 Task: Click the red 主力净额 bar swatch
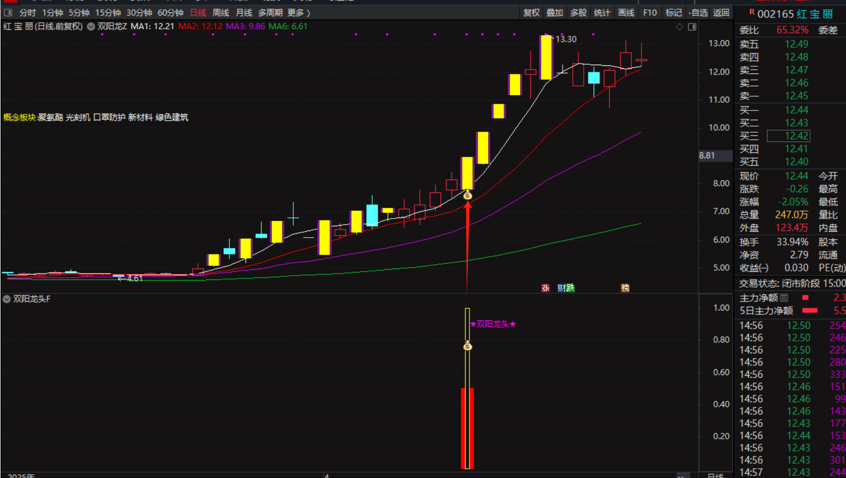tap(805, 298)
